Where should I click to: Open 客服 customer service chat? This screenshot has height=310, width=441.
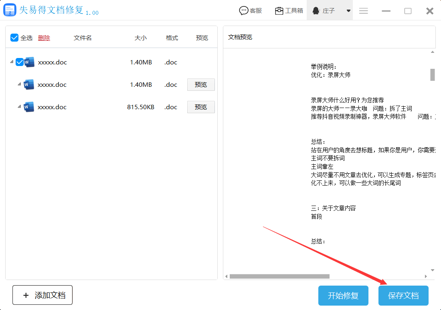pos(251,11)
